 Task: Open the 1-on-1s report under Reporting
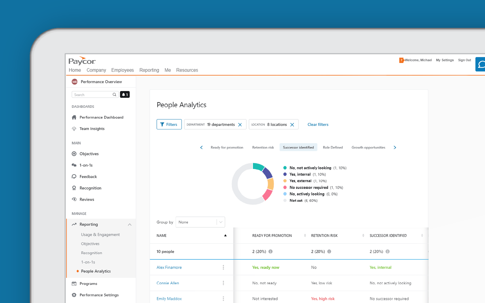click(x=88, y=262)
